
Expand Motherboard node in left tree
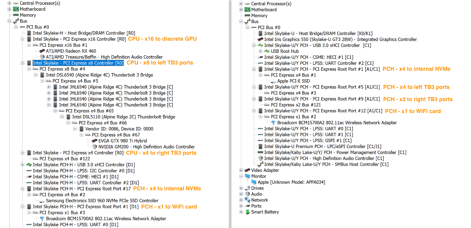click(9, 9)
